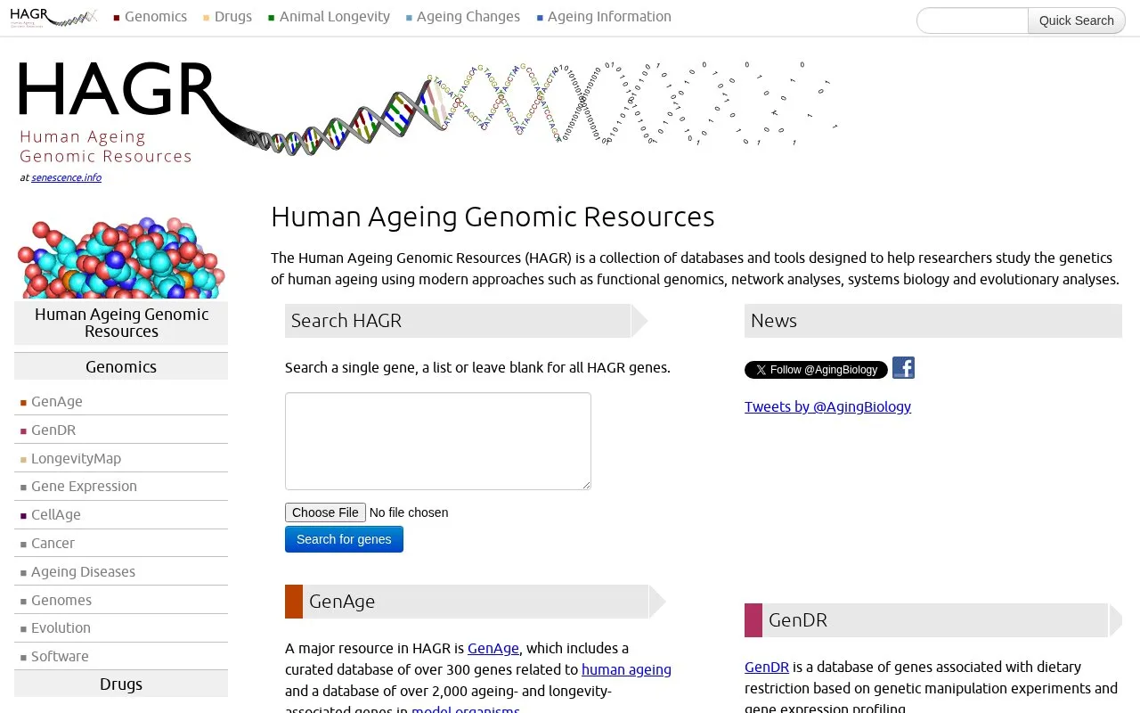The height and width of the screenshot is (713, 1140).
Task: Click the gene list text area
Action: tap(438, 441)
